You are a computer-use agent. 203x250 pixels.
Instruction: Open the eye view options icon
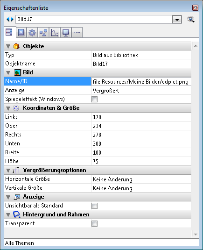191,20
